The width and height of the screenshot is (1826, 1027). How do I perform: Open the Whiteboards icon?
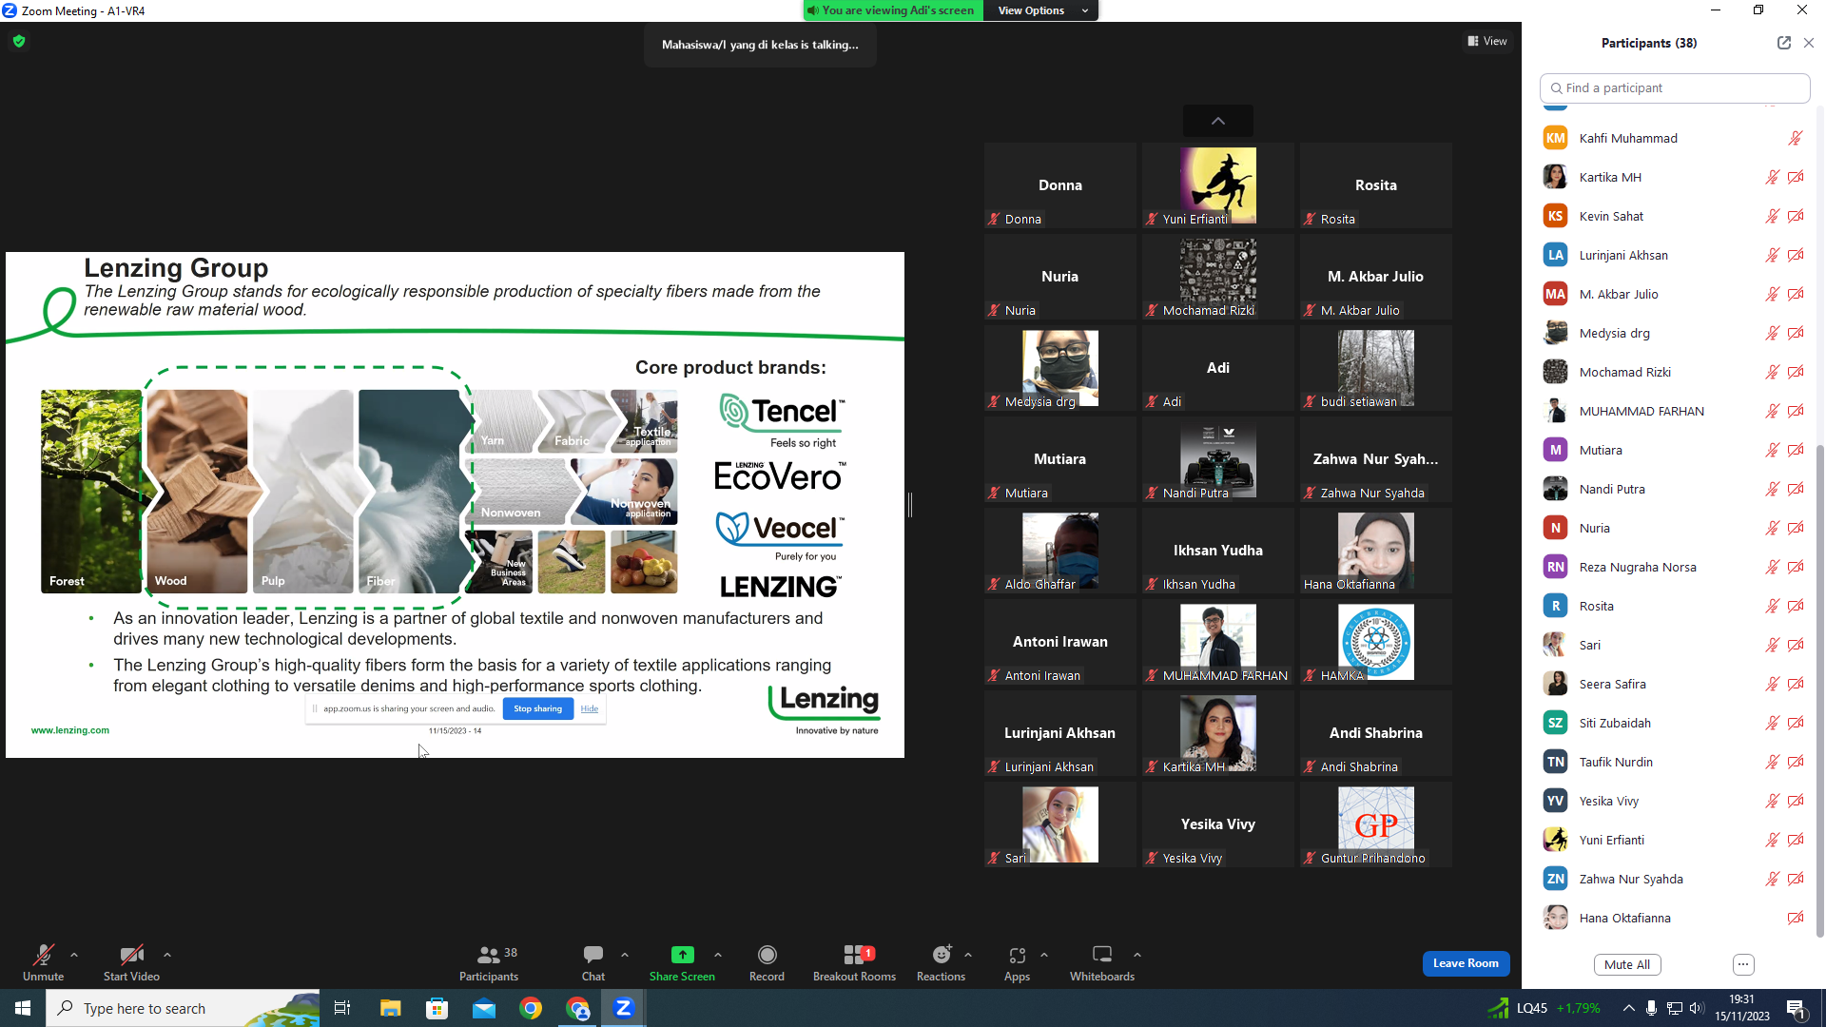click(1102, 955)
